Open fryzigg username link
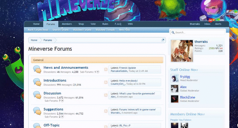This screenshot has width=238, height=128. pyautogui.click(x=185, y=77)
